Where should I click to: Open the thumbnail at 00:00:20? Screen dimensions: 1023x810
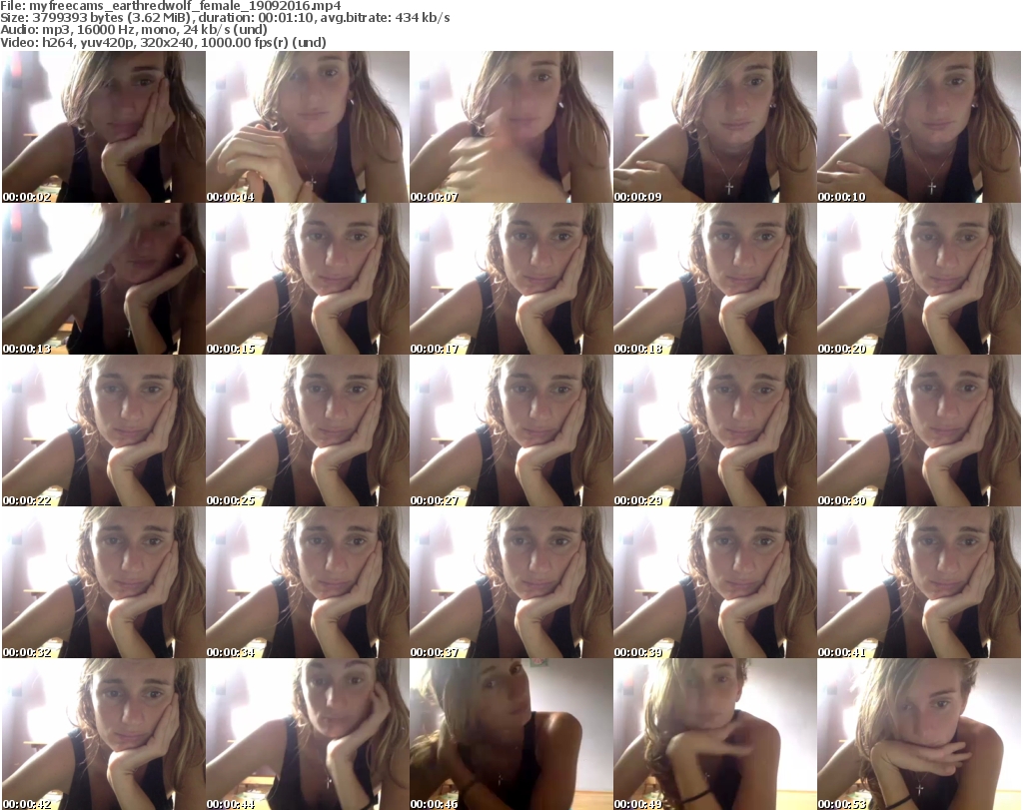918,279
